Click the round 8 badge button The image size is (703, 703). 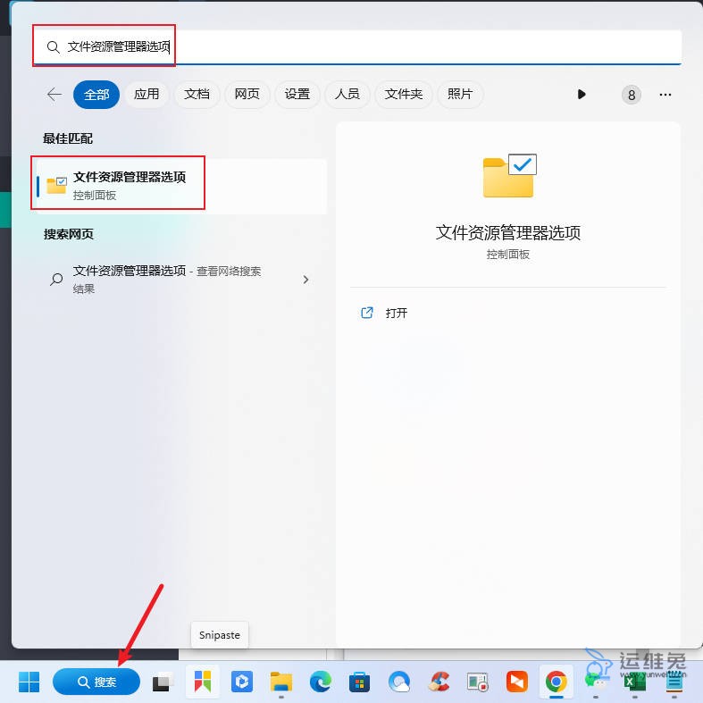pyautogui.click(x=632, y=95)
